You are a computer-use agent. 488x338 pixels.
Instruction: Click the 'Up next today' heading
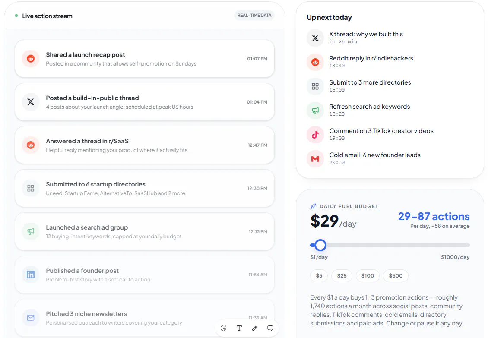click(x=329, y=17)
